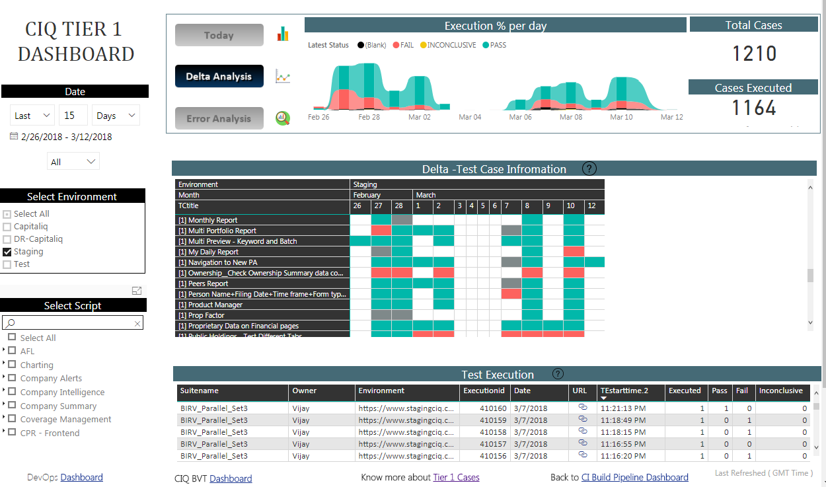826x487 pixels.
Task: Click the Total Cases value 1210
Action: click(x=754, y=54)
